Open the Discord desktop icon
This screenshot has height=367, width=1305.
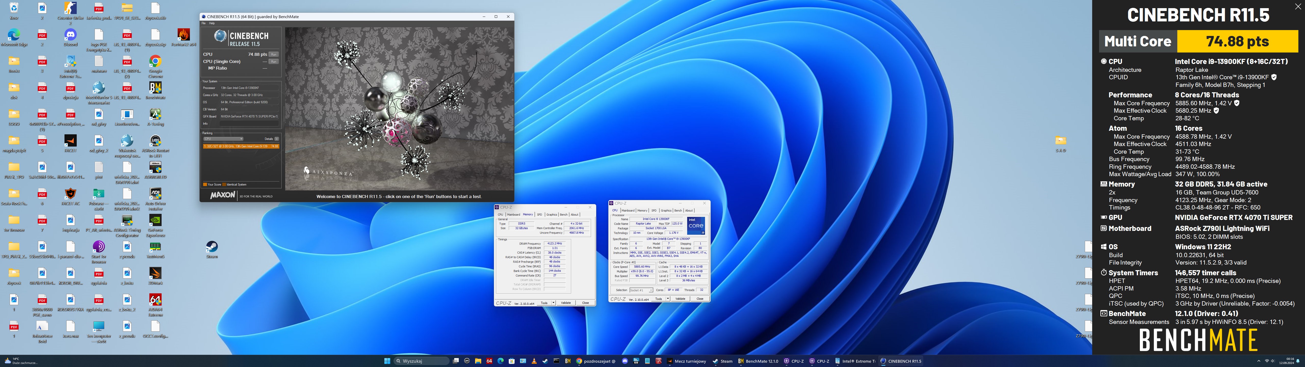pyautogui.click(x=70, y=37)
